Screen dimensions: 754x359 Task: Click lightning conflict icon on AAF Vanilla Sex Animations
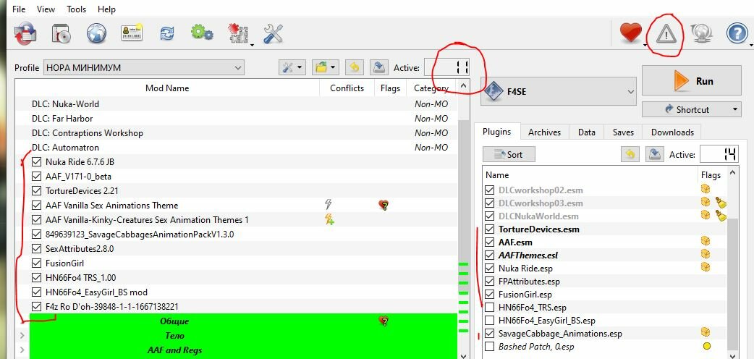click(x=329, y=205)
